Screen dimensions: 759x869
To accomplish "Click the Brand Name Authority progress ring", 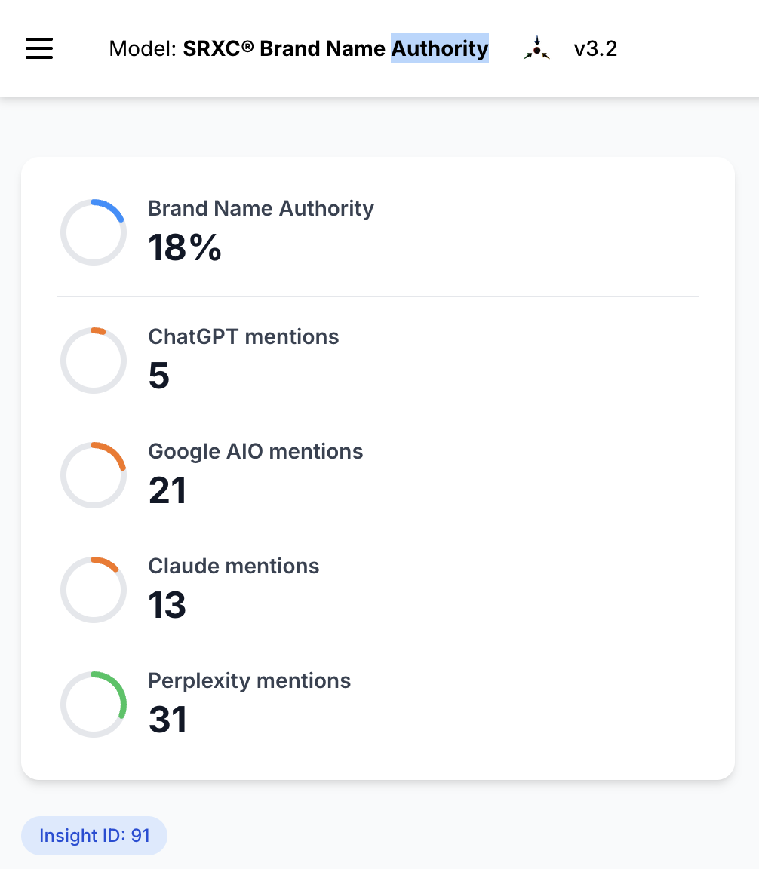I will (94, 232).
